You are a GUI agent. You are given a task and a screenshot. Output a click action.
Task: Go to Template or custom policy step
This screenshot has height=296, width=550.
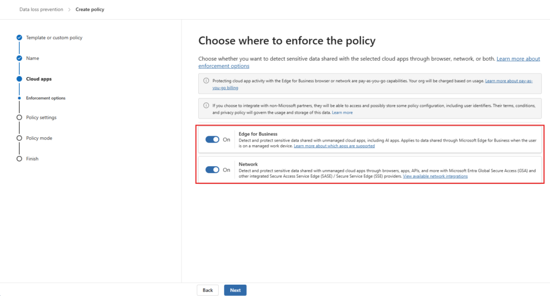54,38
